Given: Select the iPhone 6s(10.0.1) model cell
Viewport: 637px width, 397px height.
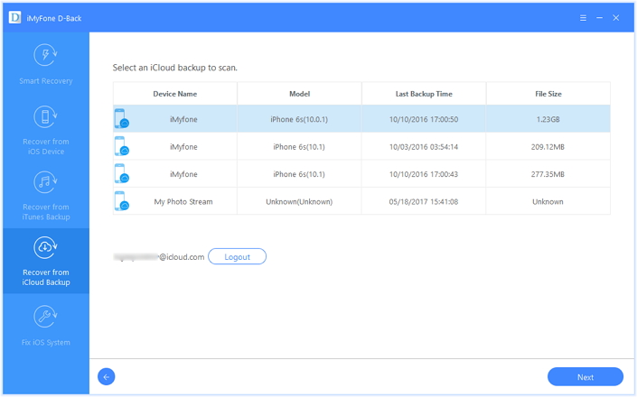Looking at the screenshot, I should pos(299,119).
